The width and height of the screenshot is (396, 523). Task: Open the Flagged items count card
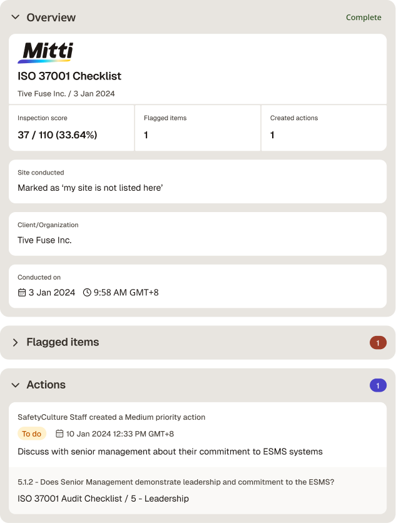(x=198, y=128)
